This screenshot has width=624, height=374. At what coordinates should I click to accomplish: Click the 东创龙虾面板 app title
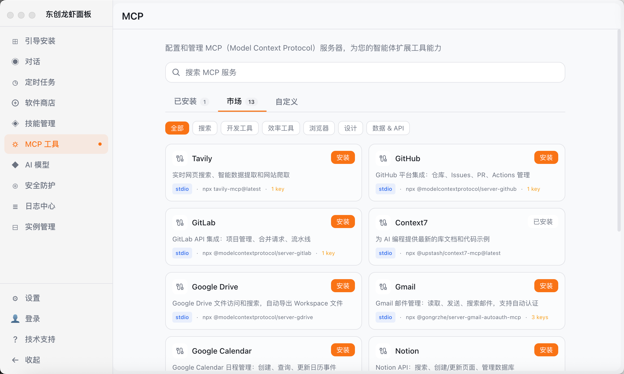click(x=68, y=14)
